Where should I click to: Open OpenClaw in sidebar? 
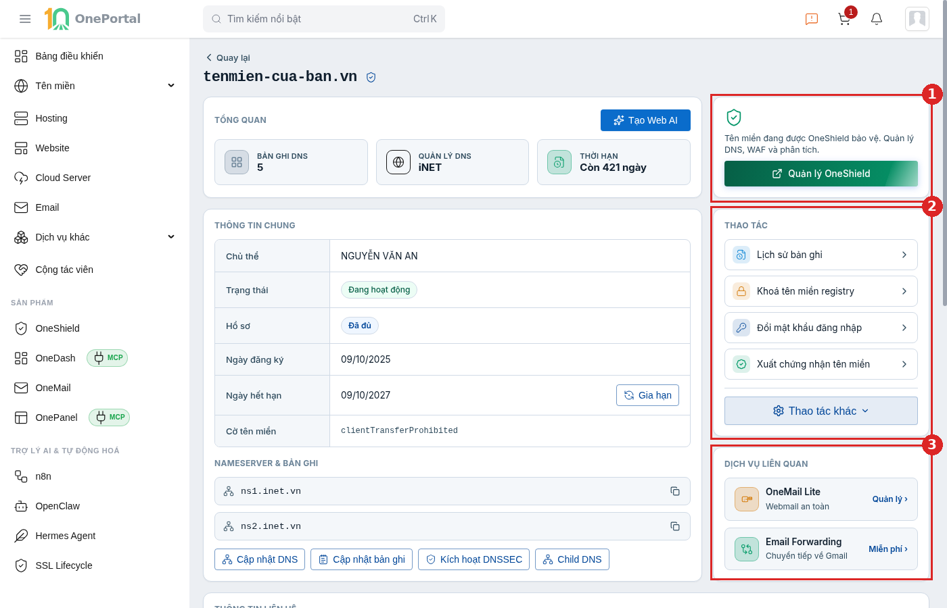pyautogui.click(x=95, y=506)
